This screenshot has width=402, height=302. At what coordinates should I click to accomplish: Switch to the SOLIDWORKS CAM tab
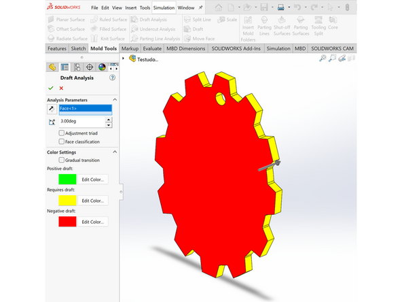[332, 48]
